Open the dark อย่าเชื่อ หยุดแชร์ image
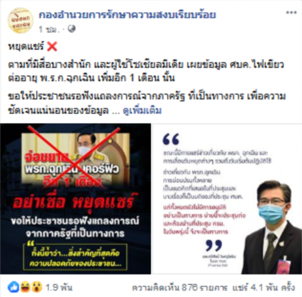 click(x=75, y=199)
